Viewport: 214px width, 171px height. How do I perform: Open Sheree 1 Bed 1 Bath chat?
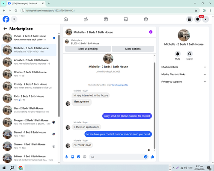tap(29, 146)
